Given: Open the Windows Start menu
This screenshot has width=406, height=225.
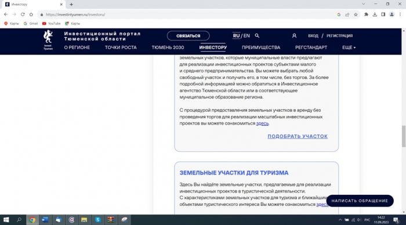Looking at the screenshot, I should (x=6, y=220).
